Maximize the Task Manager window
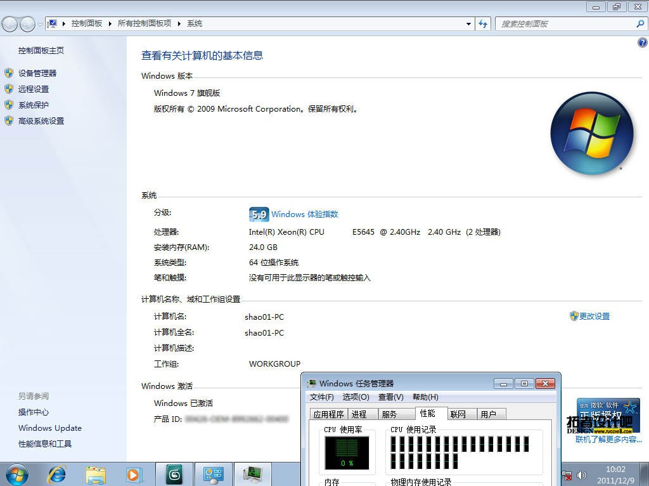 (524, 384)
